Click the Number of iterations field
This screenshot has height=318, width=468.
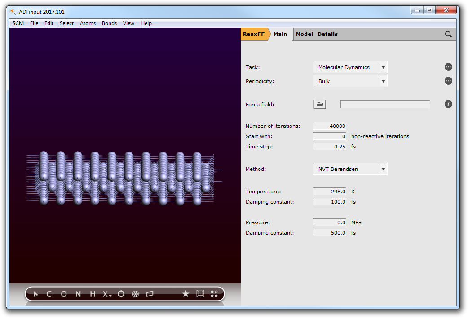click(330, 126)
